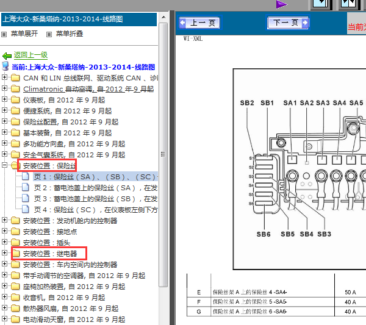Select the 安装位置：插头 folder
Viewport: 366px width, 325px height.
(x=46, y=243)
